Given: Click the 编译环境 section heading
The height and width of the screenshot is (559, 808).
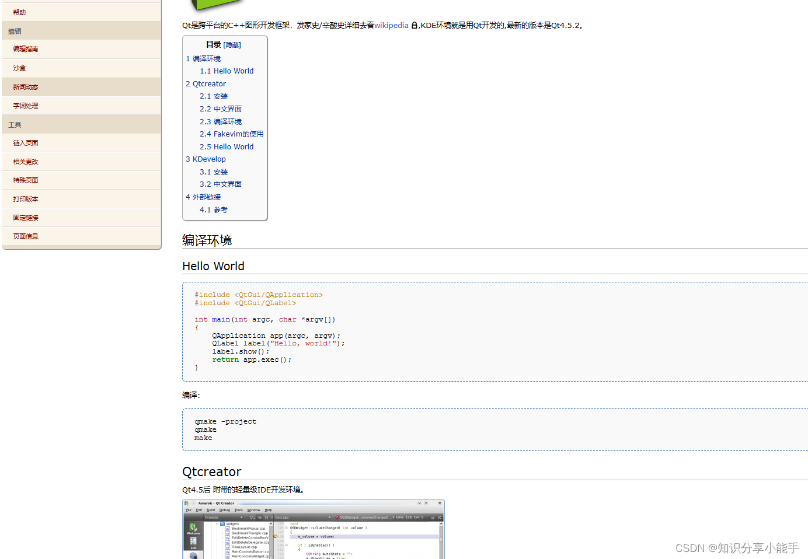Looking at the screenshot, I should (x=207, y=240).
